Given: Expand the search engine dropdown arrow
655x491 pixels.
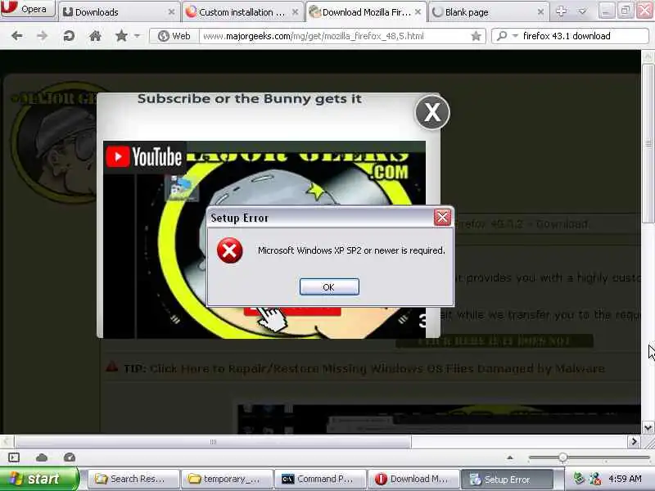Looking at the screenshot, I should click(515, 36).
